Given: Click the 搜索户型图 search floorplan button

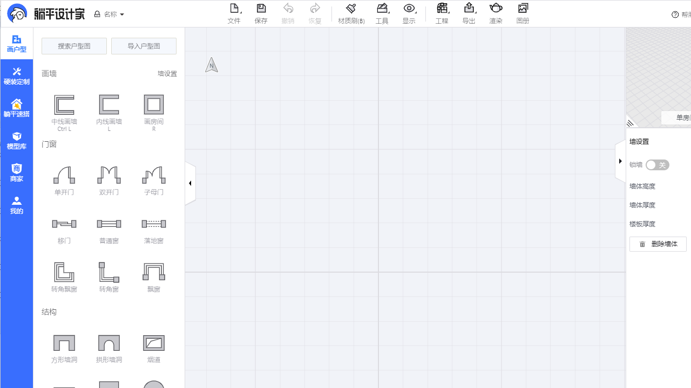Looking at the screenshot, I should pos(74,46).
